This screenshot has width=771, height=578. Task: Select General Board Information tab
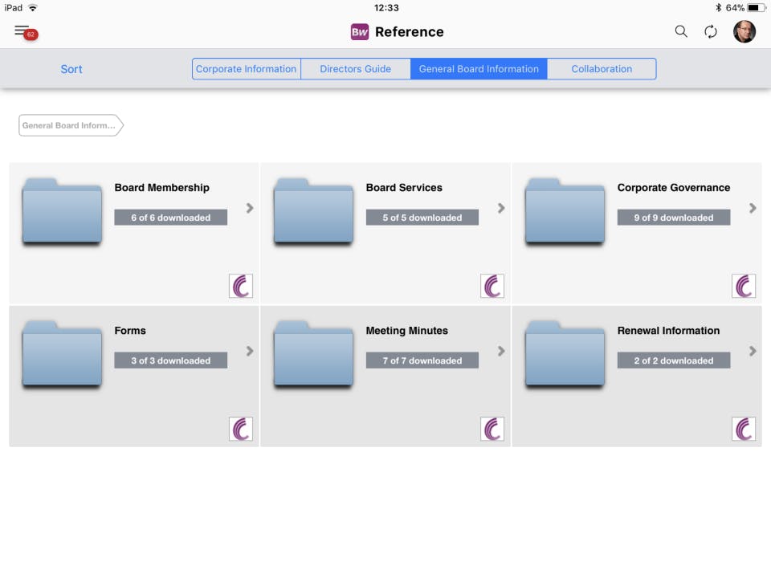point(479,69)
